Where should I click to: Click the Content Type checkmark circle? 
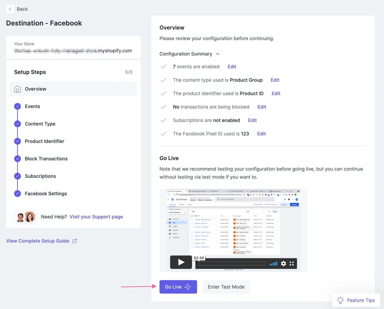[x=18, y=124]
